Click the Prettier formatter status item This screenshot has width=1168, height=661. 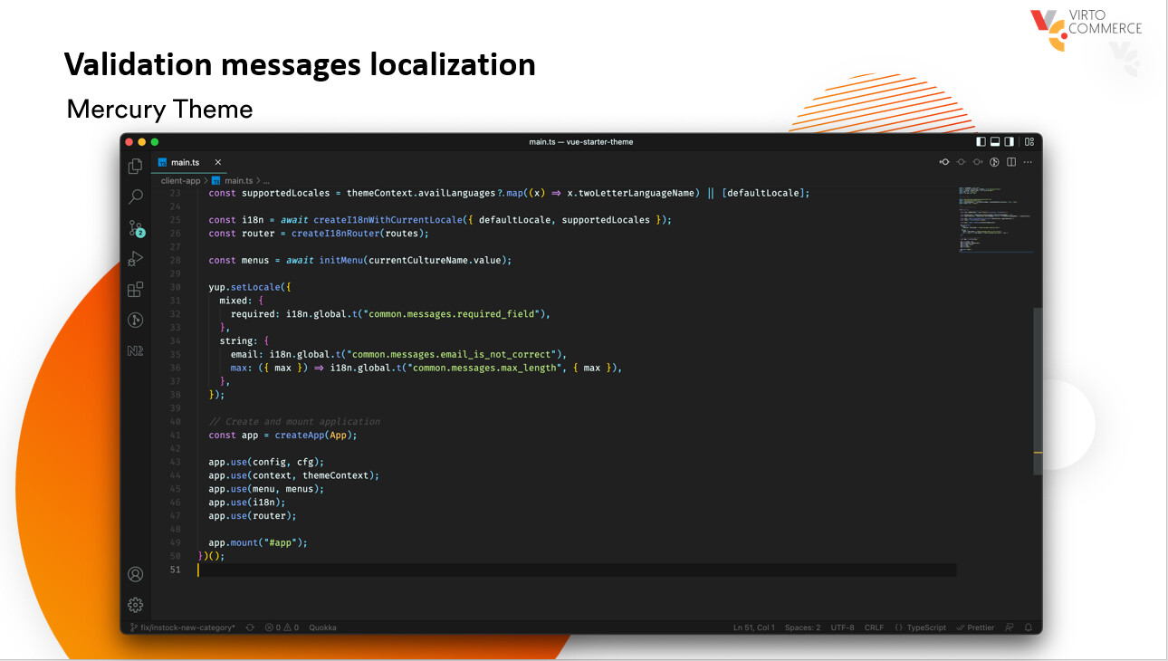976,627
